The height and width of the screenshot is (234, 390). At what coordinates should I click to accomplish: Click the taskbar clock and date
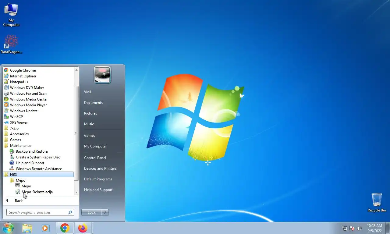tap(374, 228)
